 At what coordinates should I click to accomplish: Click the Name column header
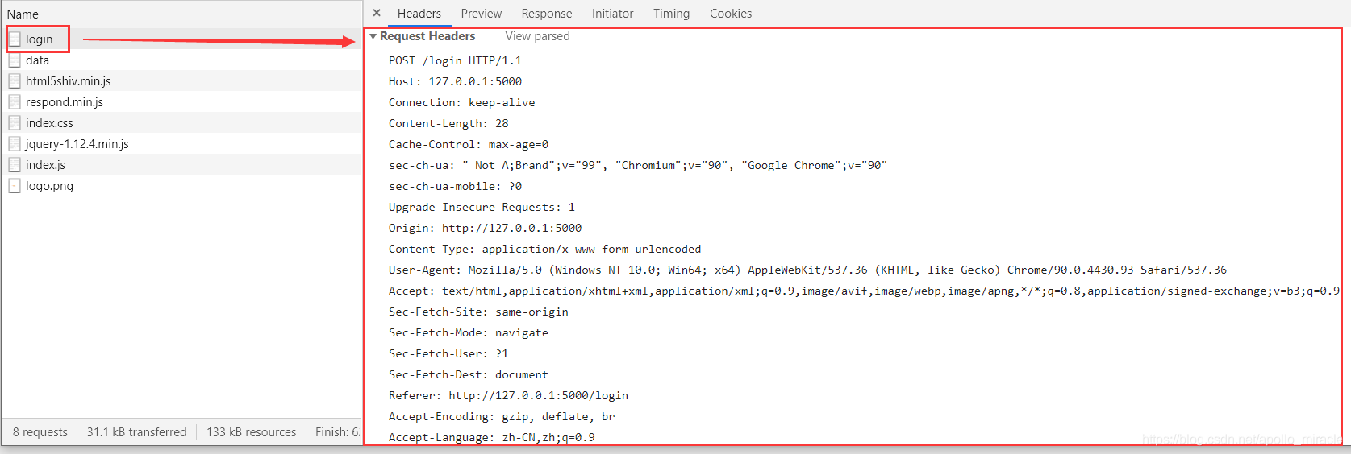click(x=23, y=14)
